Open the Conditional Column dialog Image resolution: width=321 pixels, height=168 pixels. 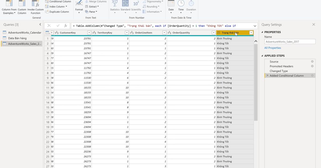click(58, 1)
